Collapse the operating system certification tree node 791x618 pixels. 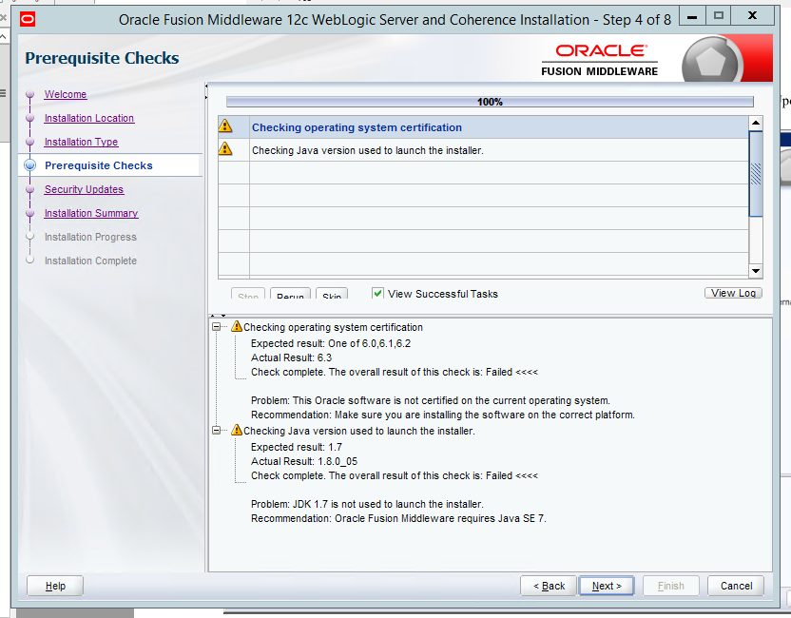217,326
